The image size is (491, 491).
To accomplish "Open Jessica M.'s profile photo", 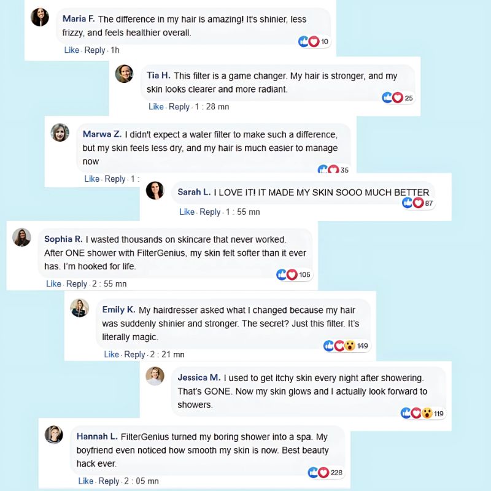I will point(155,376).
